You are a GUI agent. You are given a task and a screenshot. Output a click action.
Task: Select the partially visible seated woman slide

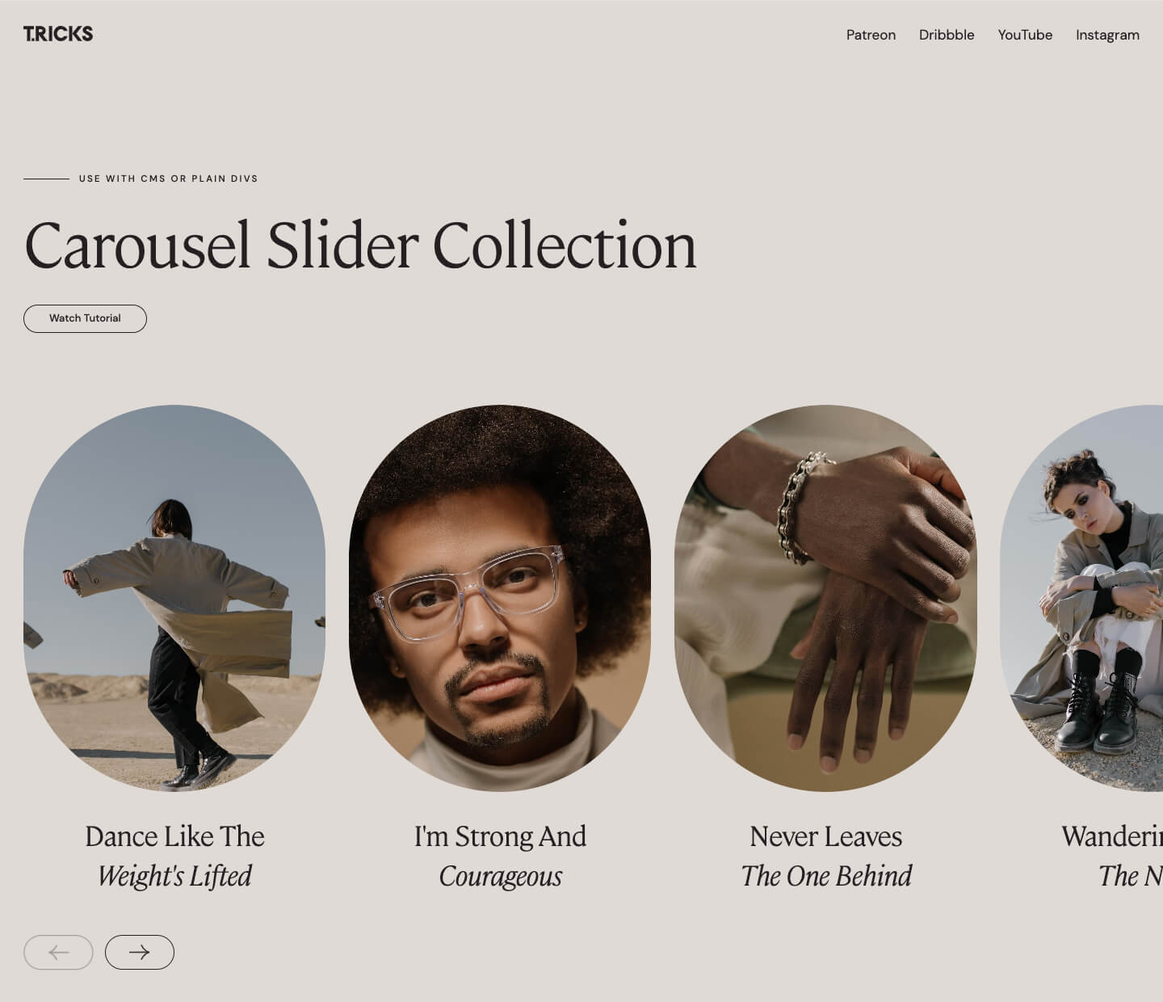click(1081, 598)
